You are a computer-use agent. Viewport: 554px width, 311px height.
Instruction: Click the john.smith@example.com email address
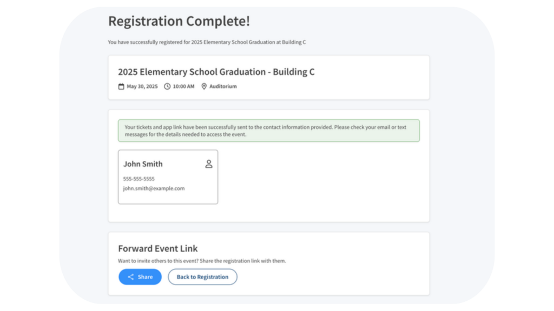tap(154, 188)
